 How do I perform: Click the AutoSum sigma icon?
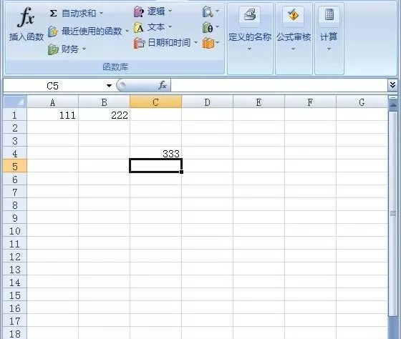[x=53, y=14]
